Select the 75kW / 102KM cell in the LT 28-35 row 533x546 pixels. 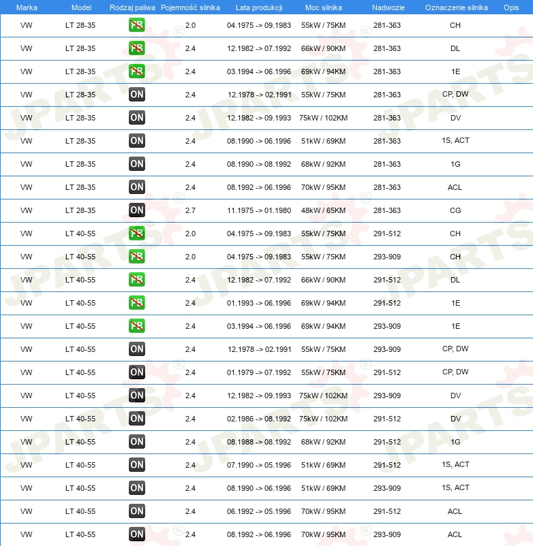[324, 118]
